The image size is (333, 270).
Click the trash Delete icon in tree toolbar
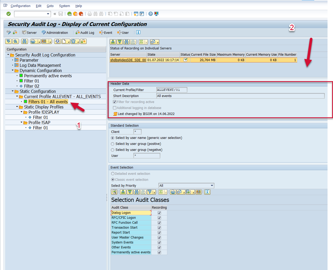click(x=73, y=41)
